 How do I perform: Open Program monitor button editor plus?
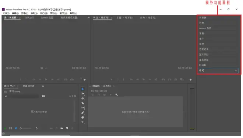tap(191, 80)
